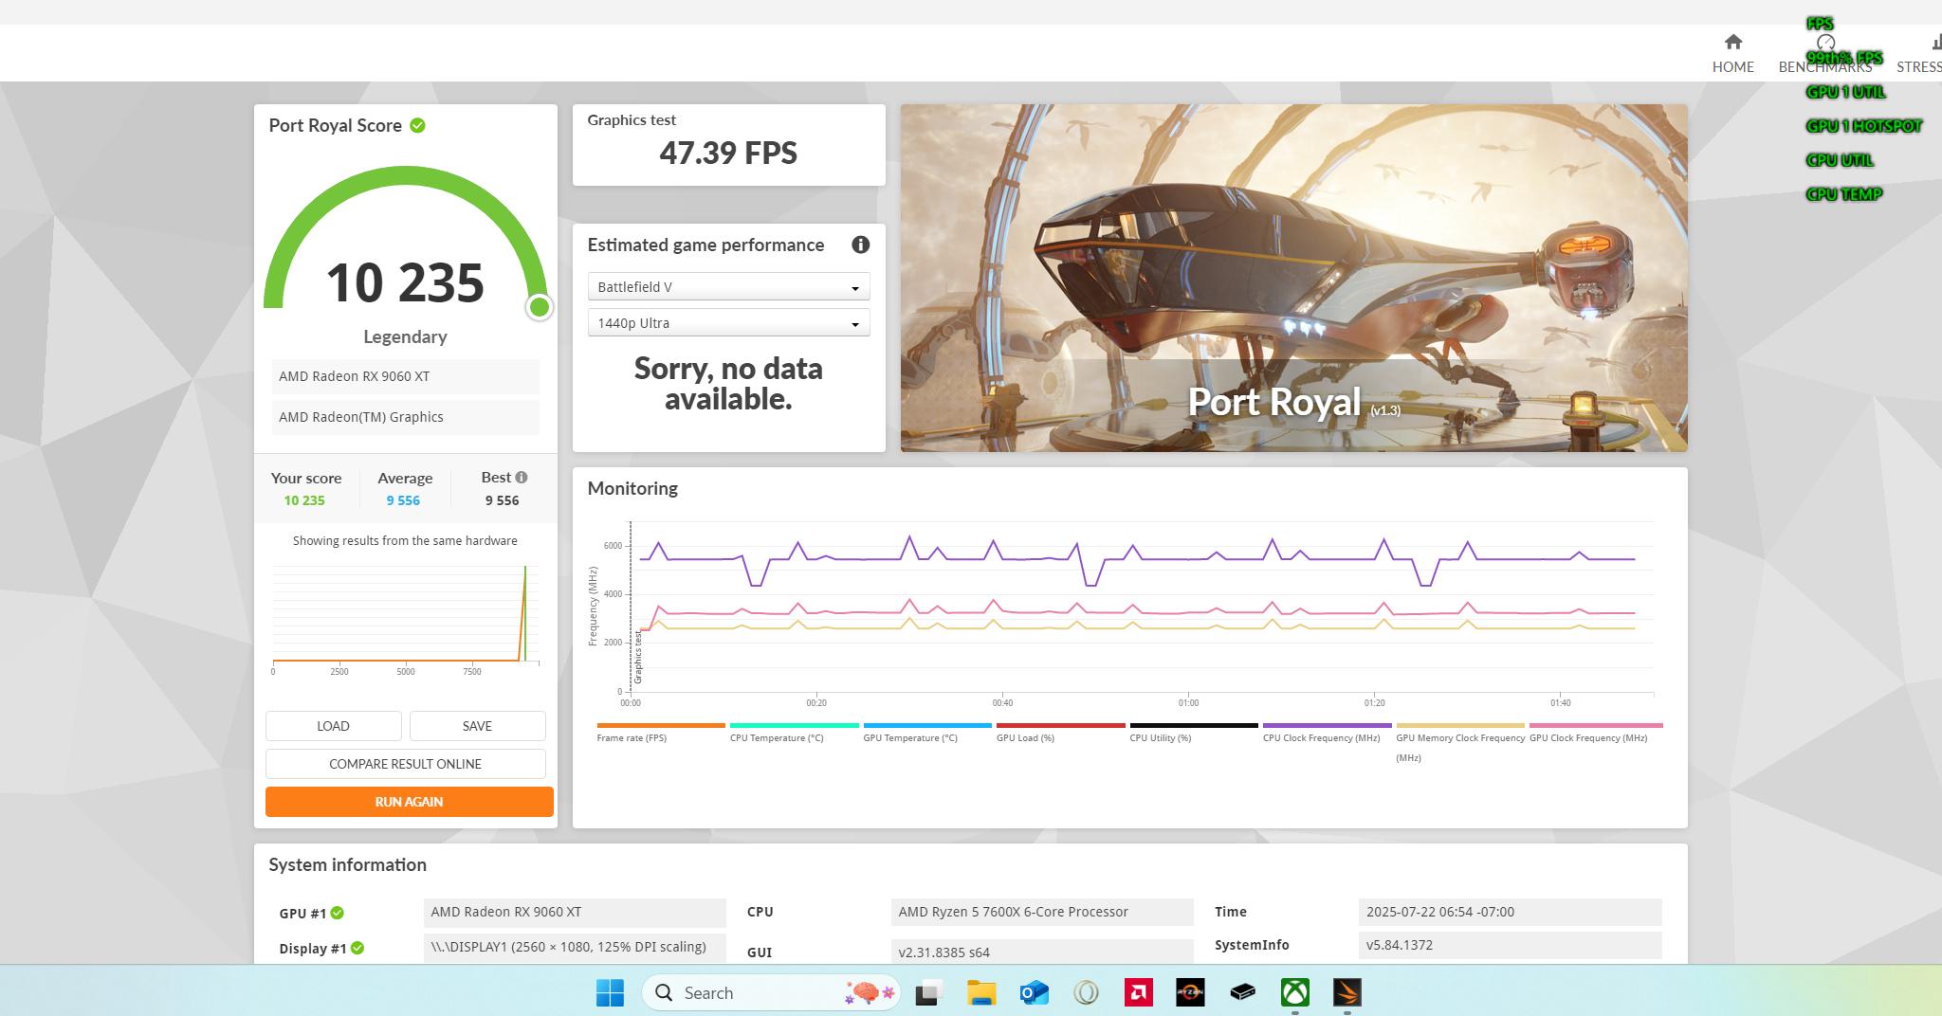
Task: Click the info icon beside Estimated game performance
Action: pos(860,245)
